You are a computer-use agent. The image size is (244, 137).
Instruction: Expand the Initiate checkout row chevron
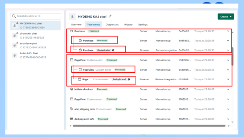coord(228,89)
